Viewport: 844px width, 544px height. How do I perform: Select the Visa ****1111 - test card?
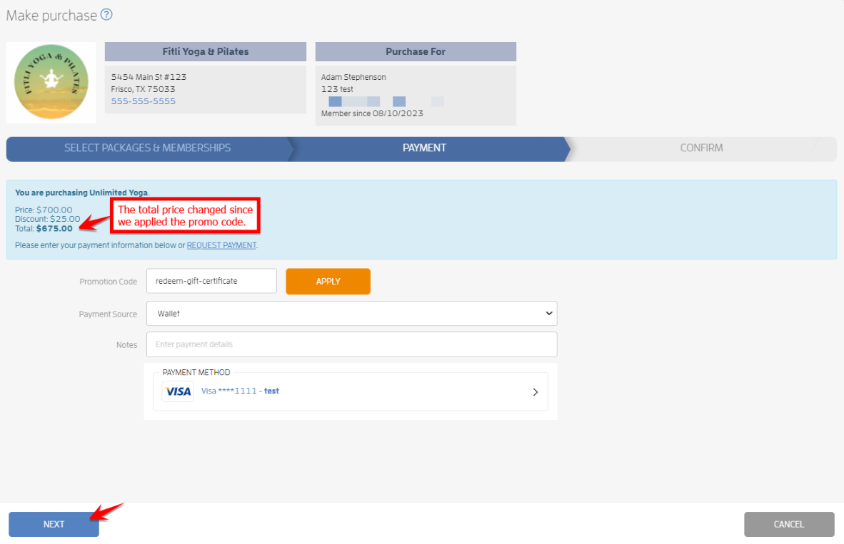coord(351,392)
